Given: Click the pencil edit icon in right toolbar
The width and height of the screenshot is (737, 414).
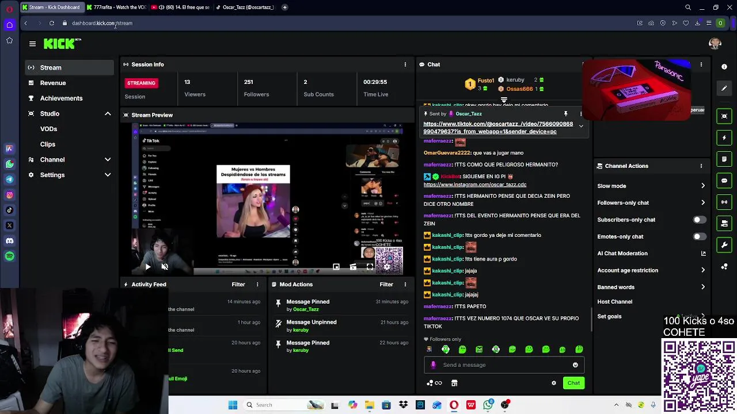Looking at the screenshot, I should 724,88.
